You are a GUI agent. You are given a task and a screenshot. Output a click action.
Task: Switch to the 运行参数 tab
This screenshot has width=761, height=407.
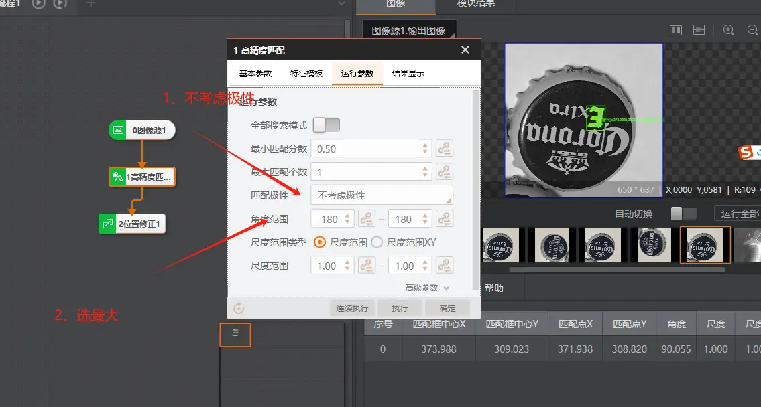[357, 73]
